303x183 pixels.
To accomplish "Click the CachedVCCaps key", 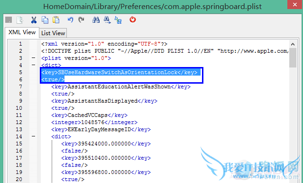I will click(89, 115).
